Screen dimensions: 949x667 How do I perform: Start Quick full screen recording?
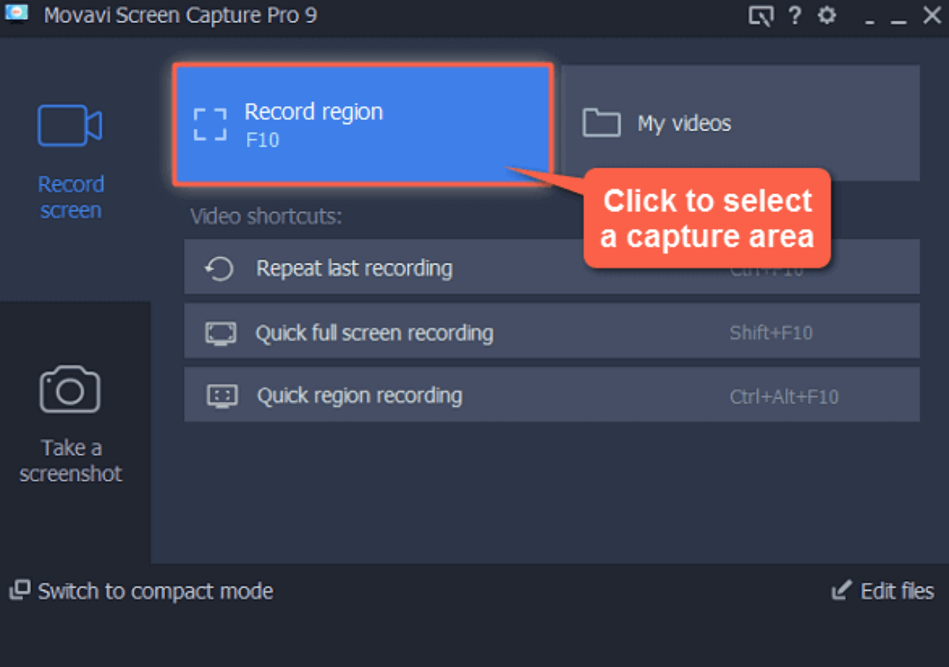pyautogui.click(x=552, y=331)
